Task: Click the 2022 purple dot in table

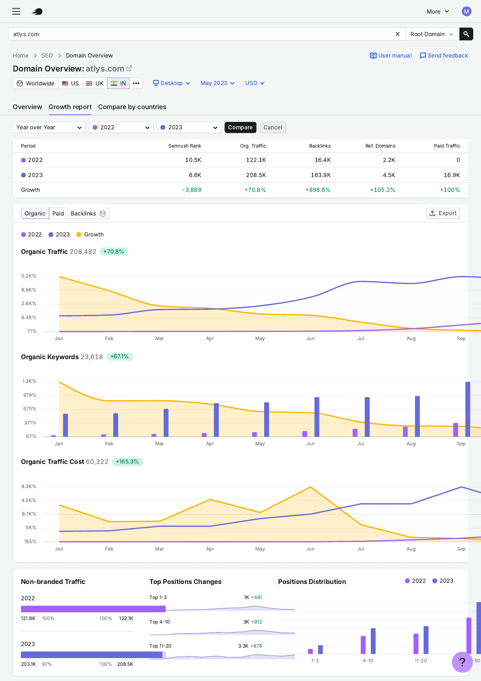Action: 23,160
